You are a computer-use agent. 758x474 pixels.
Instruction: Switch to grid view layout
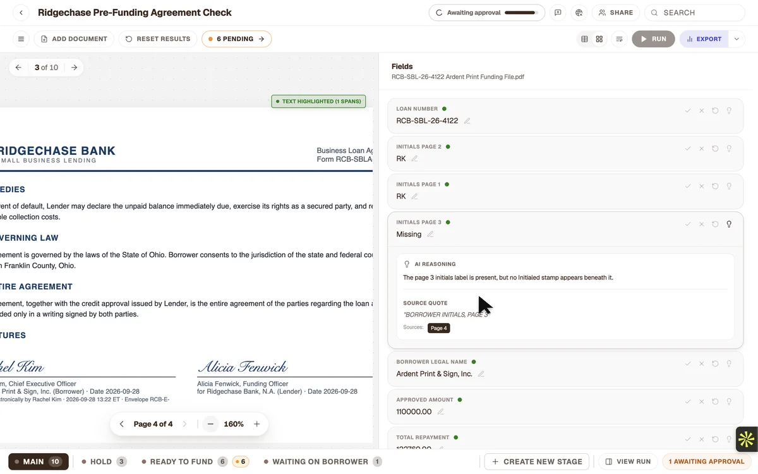click(599, 39)
